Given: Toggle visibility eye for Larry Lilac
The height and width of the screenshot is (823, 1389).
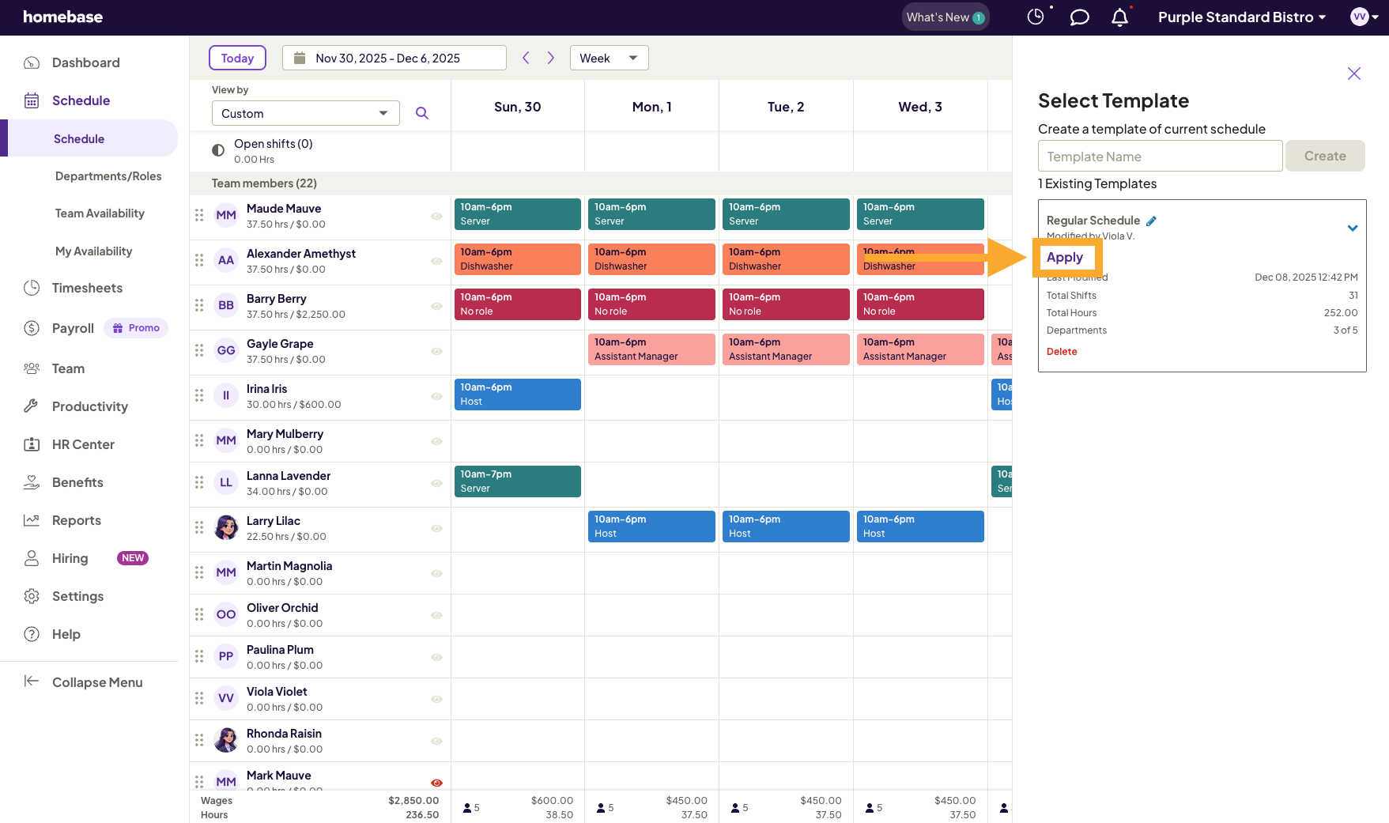Looking at the screenshot, I should pyautogui.click(x=436, y=528).
